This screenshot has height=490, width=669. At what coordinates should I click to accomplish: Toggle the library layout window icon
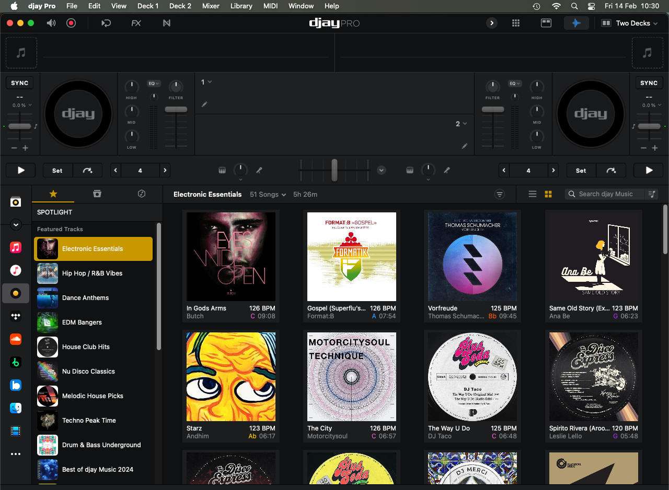click(x=546, y=23)
